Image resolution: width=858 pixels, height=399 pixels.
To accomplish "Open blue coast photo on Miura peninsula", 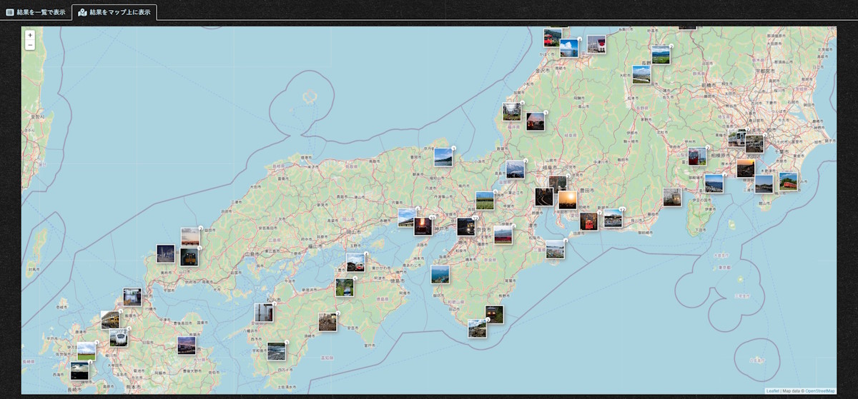I will tap(764, 184).
